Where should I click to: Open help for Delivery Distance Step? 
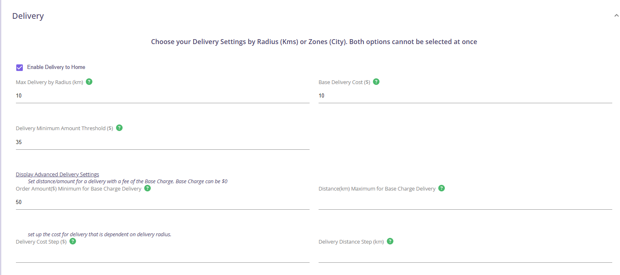390,241
